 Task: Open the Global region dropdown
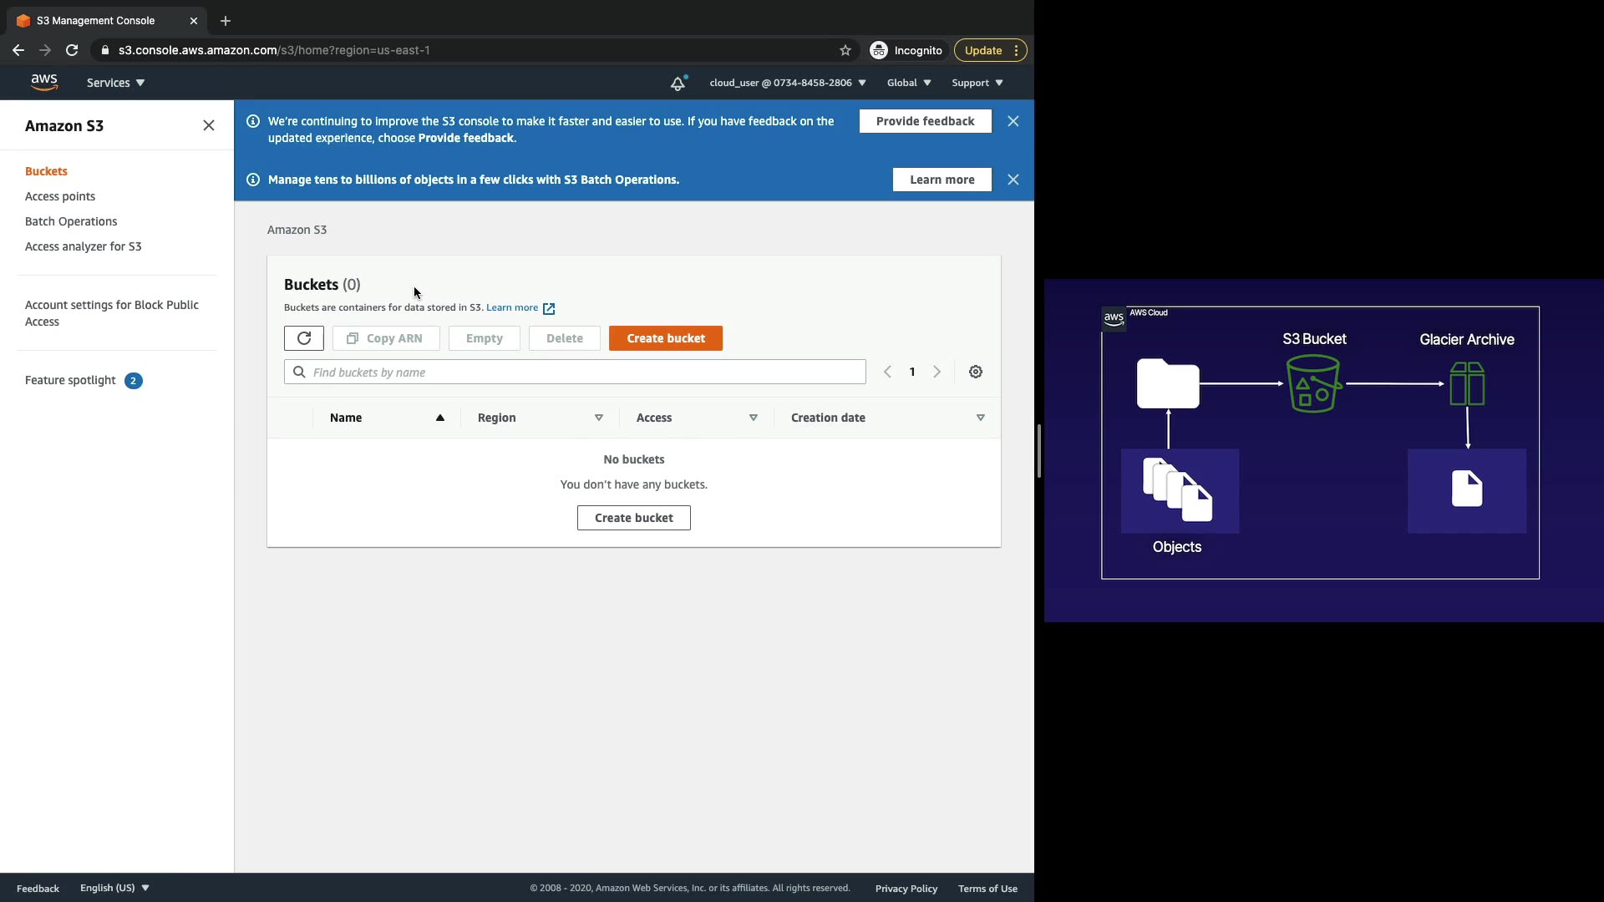908,83
